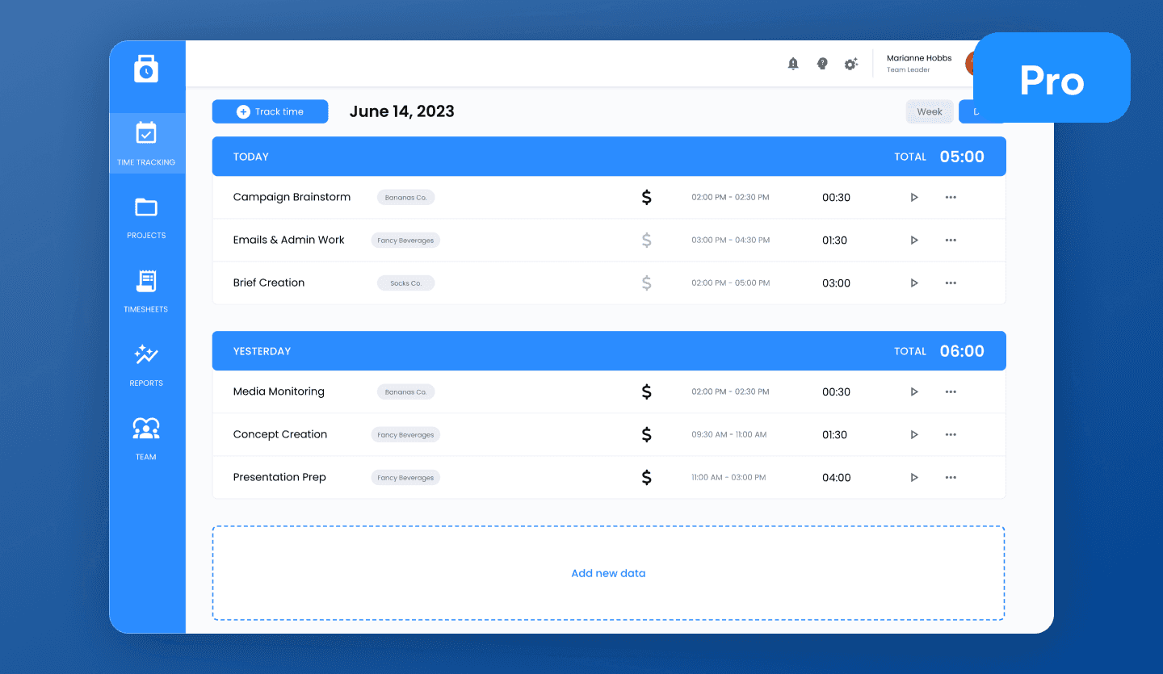Screen dimensions: 1163x674
Task: Open more options for Campaign Brainstorm
Action: pyautogui.click(x=951, y=197)
